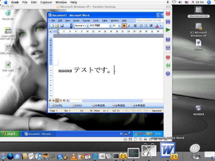Open the Recycle Bin on XP desktop
This screenshot has height=161, width=215.
(8, 13)
